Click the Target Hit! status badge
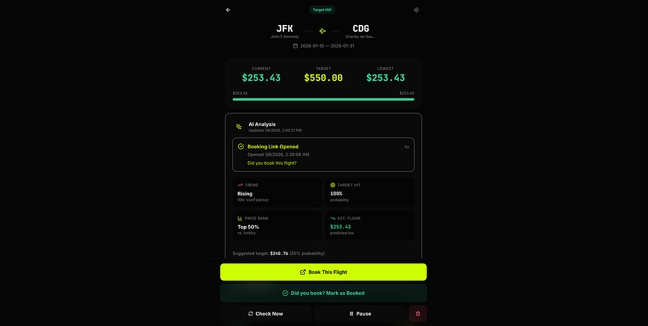Screen dimensions: 648x326 point(322,10)
